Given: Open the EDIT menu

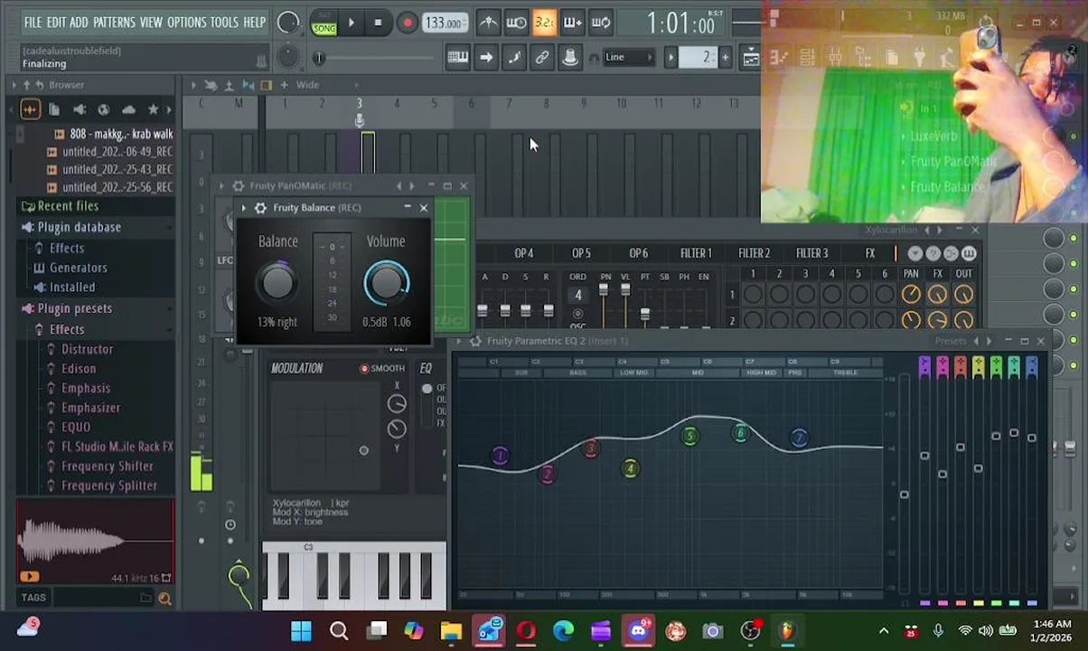Looking at the screenshot, I should [56, 22].
